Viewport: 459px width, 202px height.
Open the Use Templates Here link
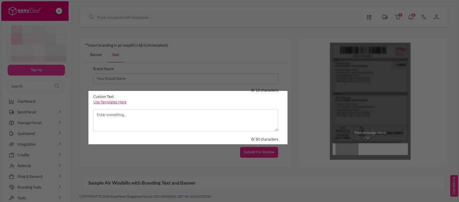click(x=110, y=102)
